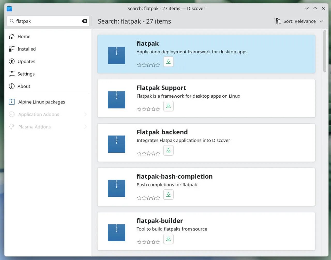
Task: Install flatpak-bash-completion via download icon
Action: point(168,194)
